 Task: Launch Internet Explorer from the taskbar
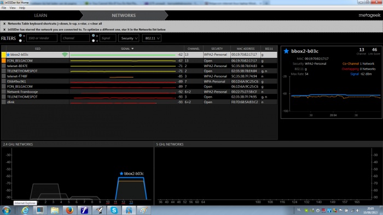click(25, 210)
